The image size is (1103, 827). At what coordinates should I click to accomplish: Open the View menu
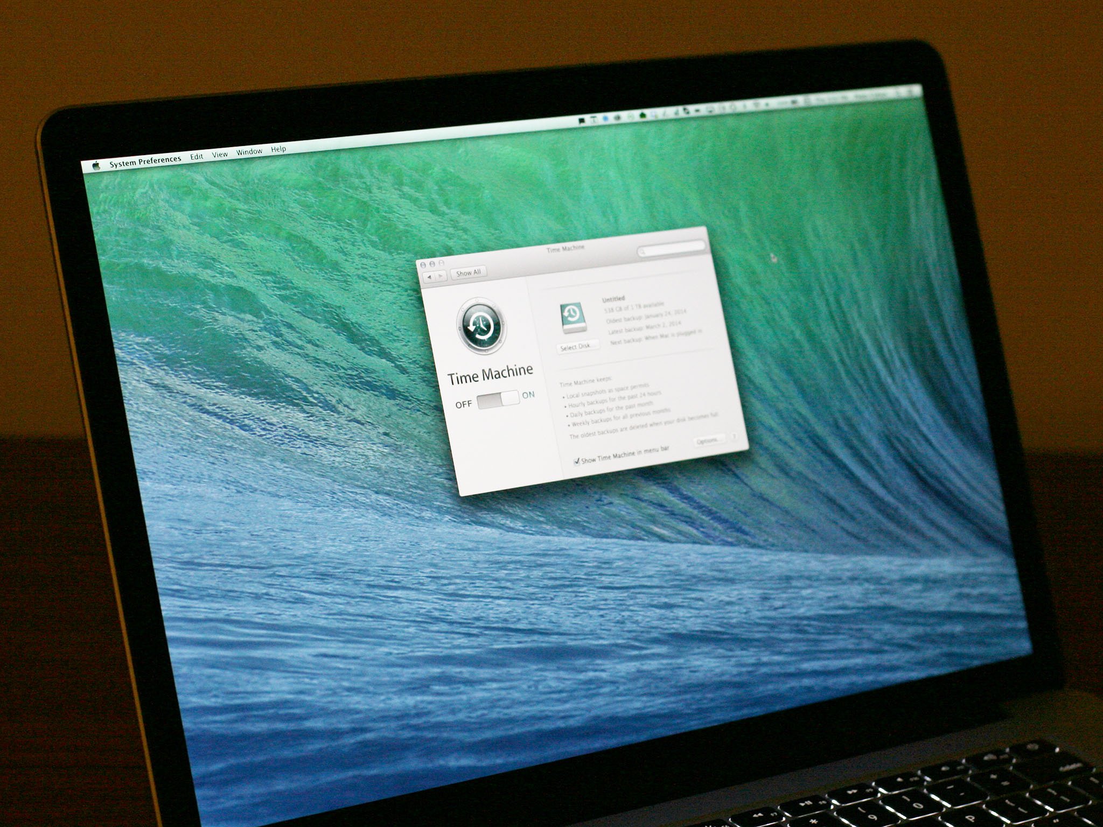point(220,155)
